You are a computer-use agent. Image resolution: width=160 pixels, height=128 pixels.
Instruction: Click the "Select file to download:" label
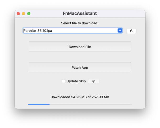point(80,23)
